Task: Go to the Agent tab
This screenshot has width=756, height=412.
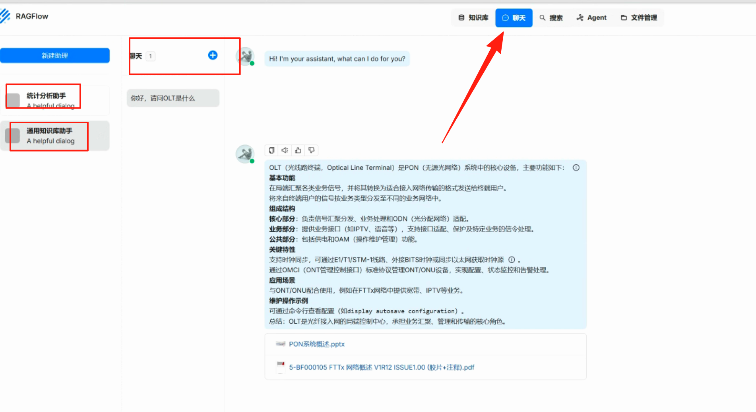Action: click(x=591, y=17)
